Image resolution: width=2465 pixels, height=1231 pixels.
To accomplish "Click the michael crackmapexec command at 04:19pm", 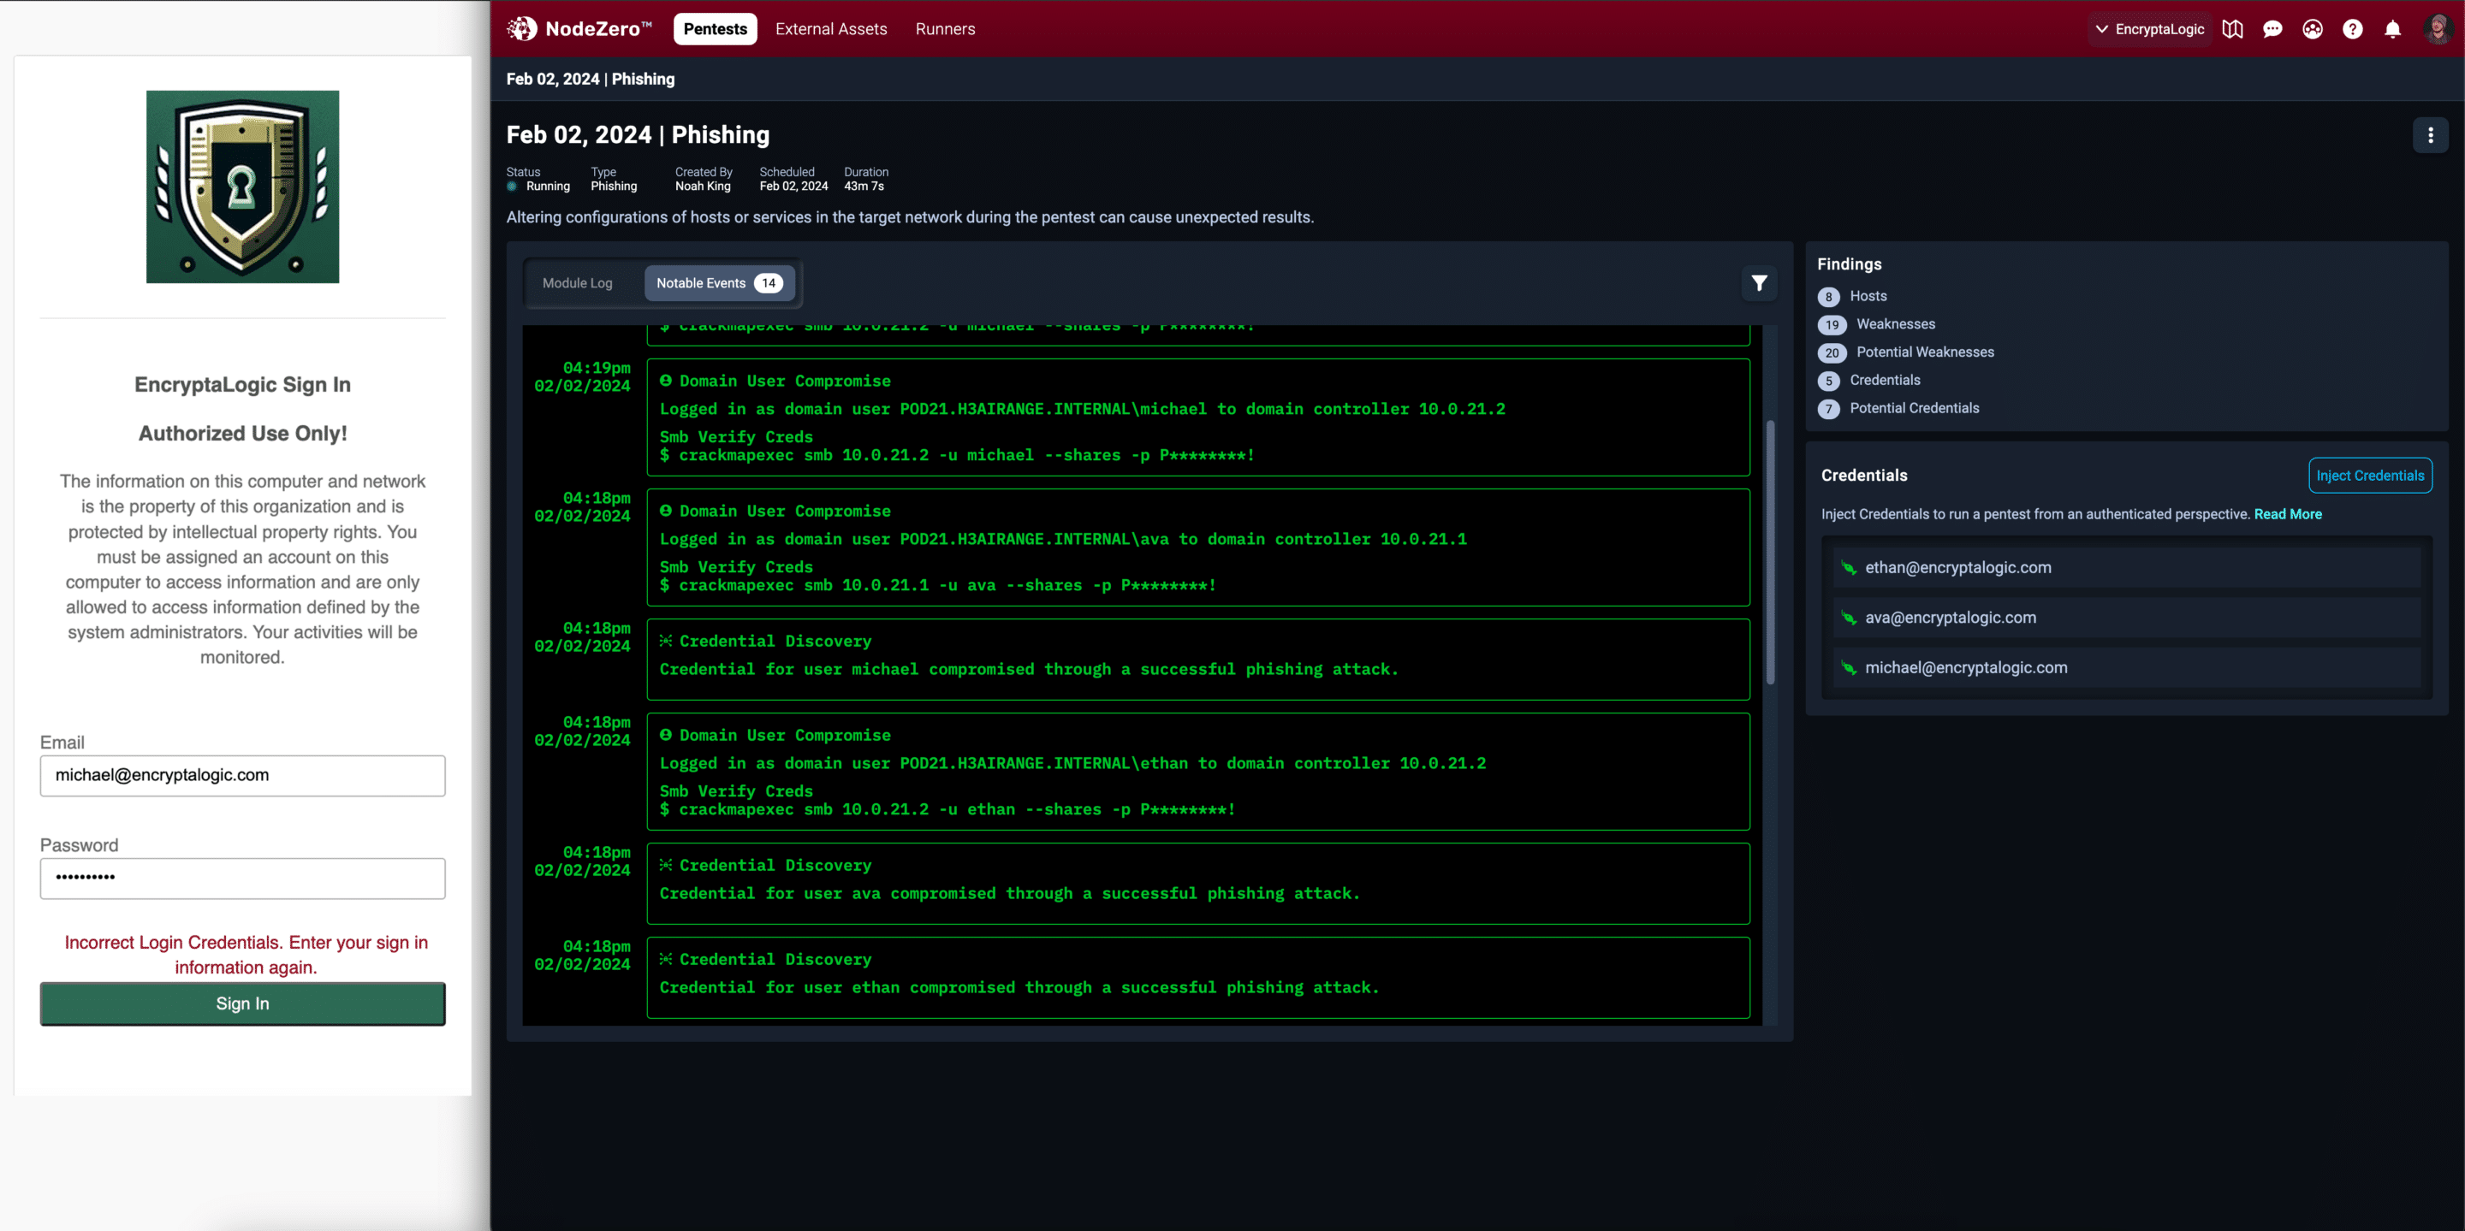I will click(956, 455).
